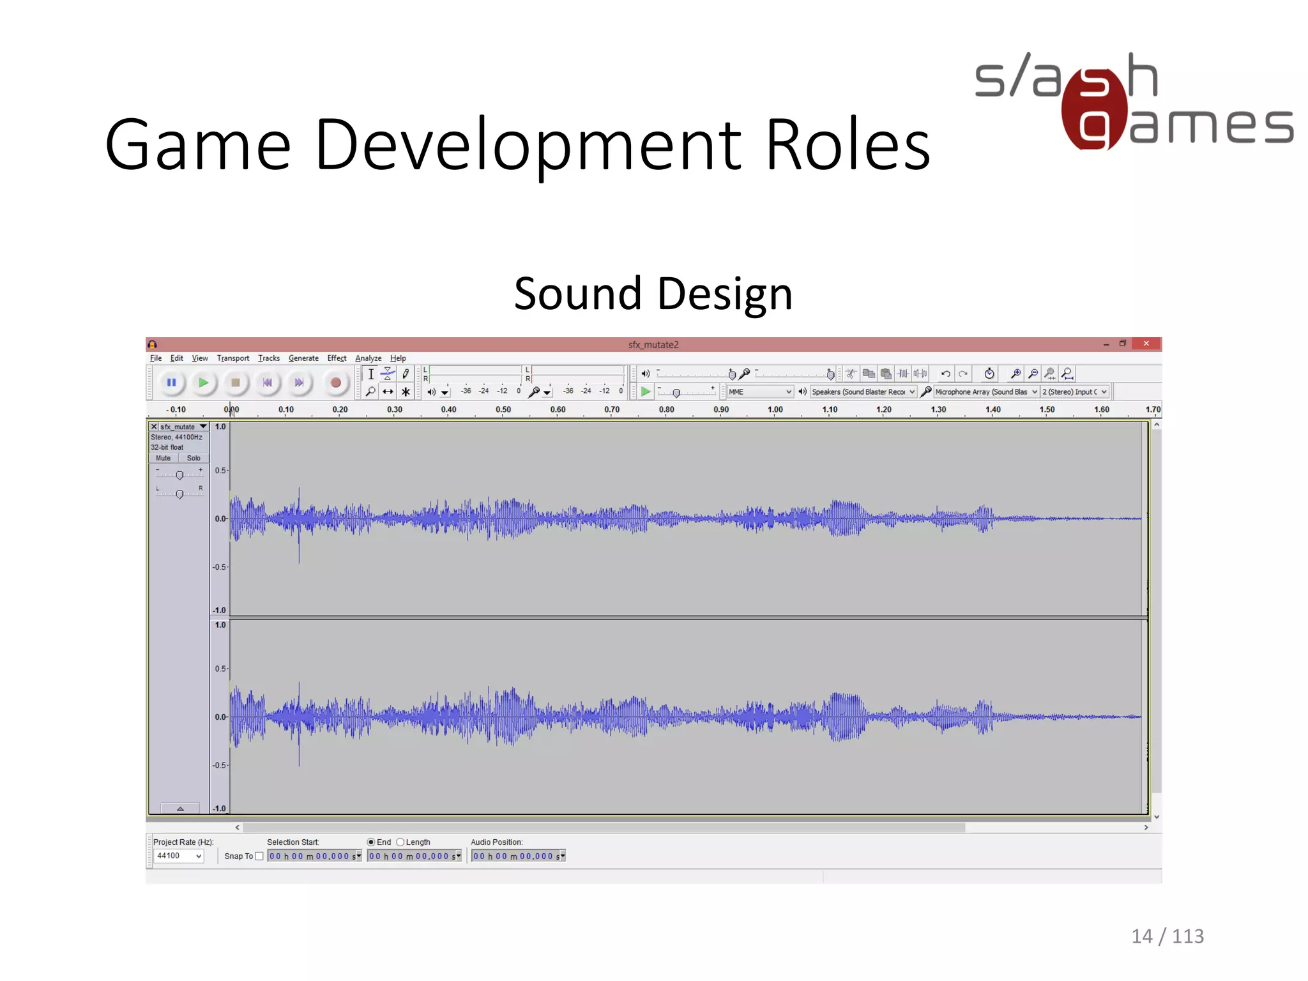Adjust the input volume slider knob
The image size is (1308, 981).
click(830, 375)
